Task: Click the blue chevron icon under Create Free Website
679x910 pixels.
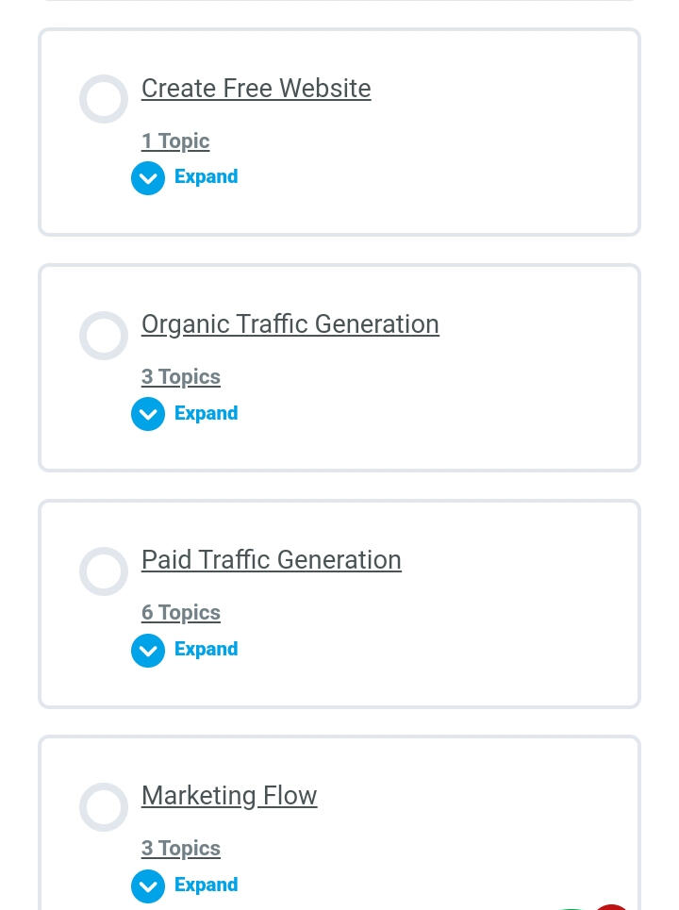Action: tap(148, 178)
